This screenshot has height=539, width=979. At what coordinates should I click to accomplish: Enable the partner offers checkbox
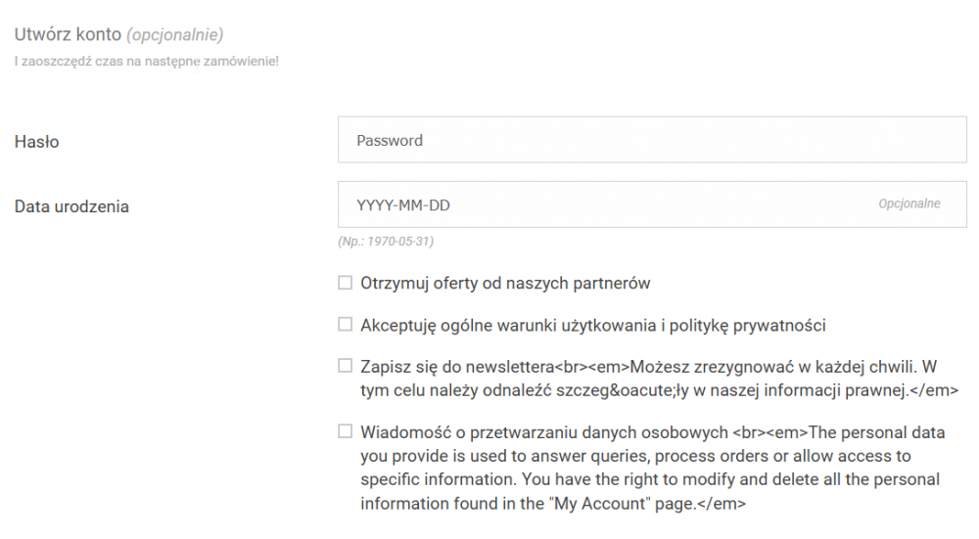[345, 283]
